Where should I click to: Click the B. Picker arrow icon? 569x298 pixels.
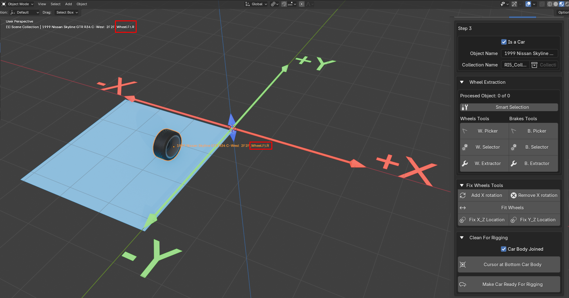tap(514, 131)
